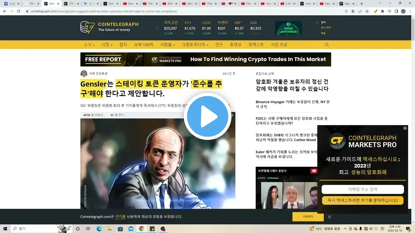415x233 pixels.
Task: Play the video with the blue button
Action: coord(207,116)
